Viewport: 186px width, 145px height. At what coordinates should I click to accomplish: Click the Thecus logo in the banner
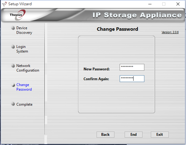pyautogui.click(x=18, y=15)
